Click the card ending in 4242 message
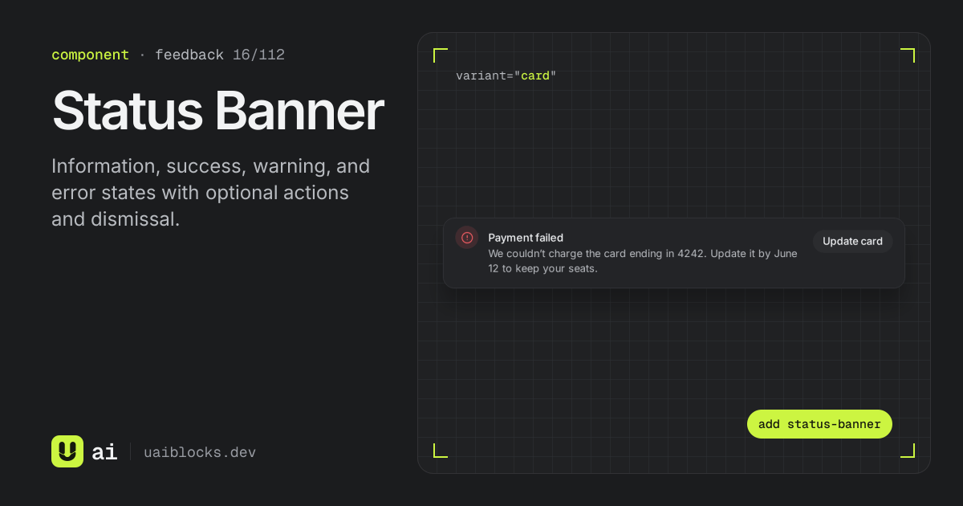The height and width of the screenshot is (506, 963). point(643,261)
